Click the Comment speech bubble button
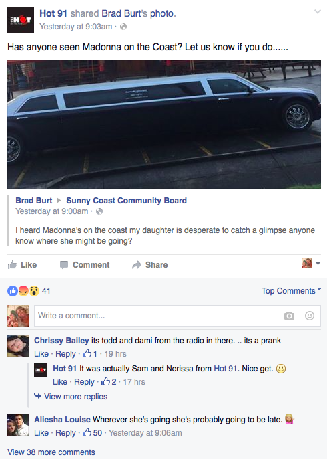Image resolution: width=327 pixels, height=459 pixels. (x=85, y=265)
